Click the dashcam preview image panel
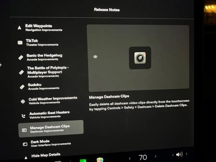Screen dimensions: 216x162 [138, 58]
